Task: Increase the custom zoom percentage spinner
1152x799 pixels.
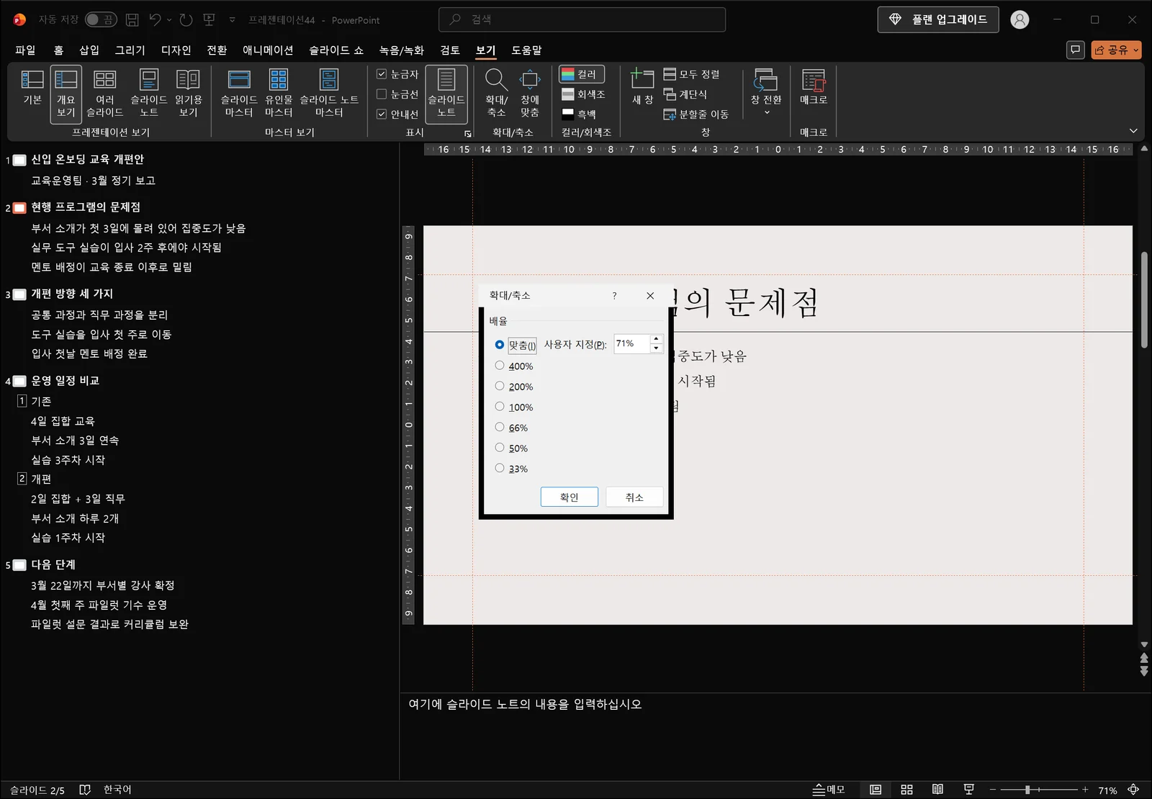Action: coord(656,339)
